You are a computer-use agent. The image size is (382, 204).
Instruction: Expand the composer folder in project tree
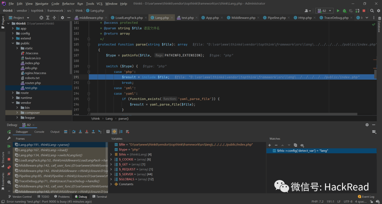pyautogui.click(x=17, y=112)
